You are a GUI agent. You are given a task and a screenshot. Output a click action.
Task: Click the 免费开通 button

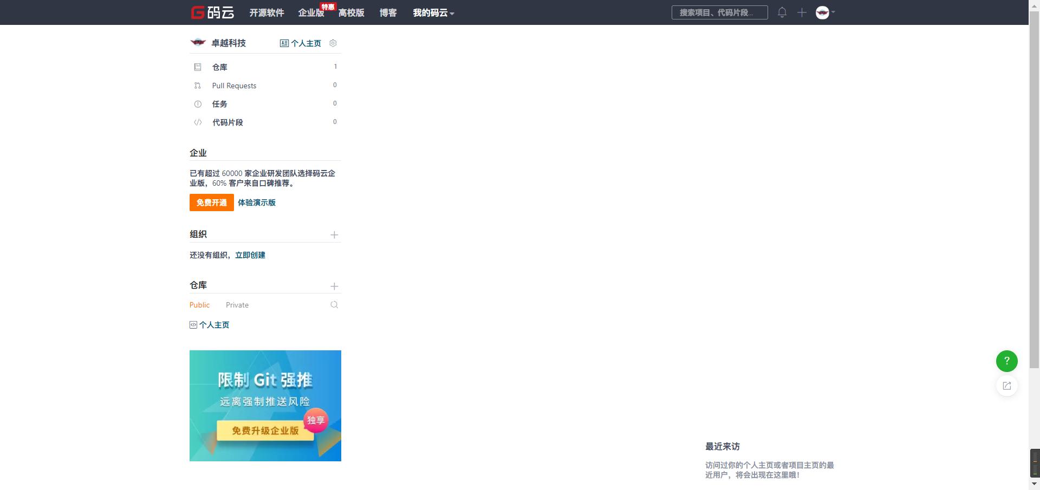pos(211,202)
